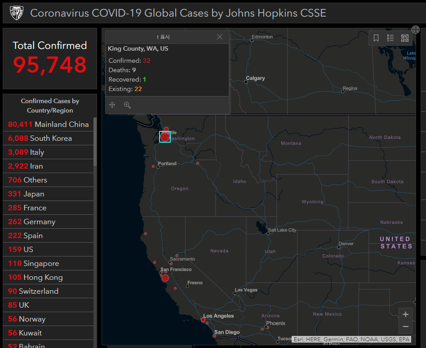Click the Las Vegas city label
This screenshot has height=348, width=426.
246,290
